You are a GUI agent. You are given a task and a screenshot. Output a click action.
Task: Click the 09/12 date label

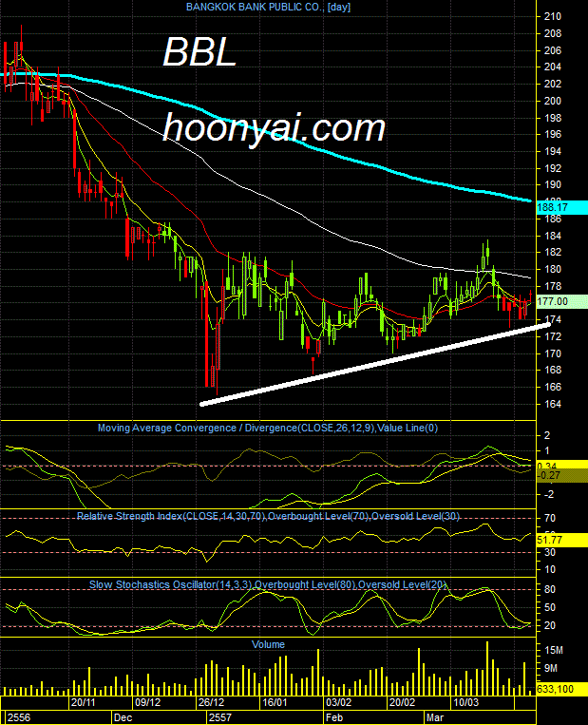click(147, 703)
